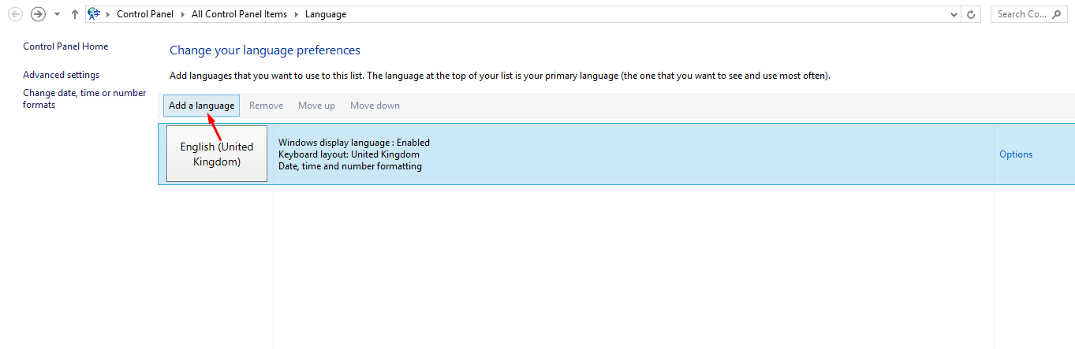Click the search magnifier icon

(1058, 14)
